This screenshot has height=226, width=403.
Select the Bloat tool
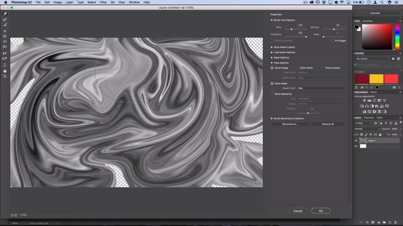click(4, 41)
